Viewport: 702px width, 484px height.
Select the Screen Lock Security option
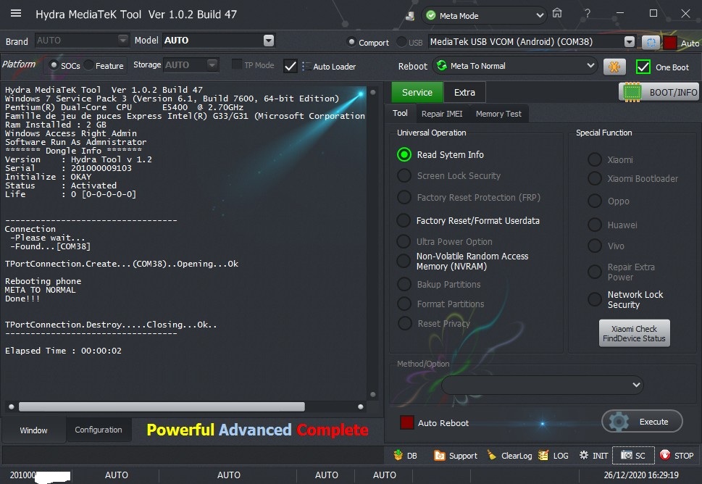pos(404,175)
